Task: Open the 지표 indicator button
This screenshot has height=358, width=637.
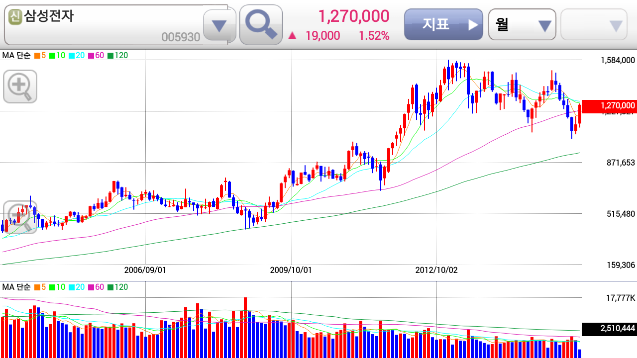Action: pos(443,24)
